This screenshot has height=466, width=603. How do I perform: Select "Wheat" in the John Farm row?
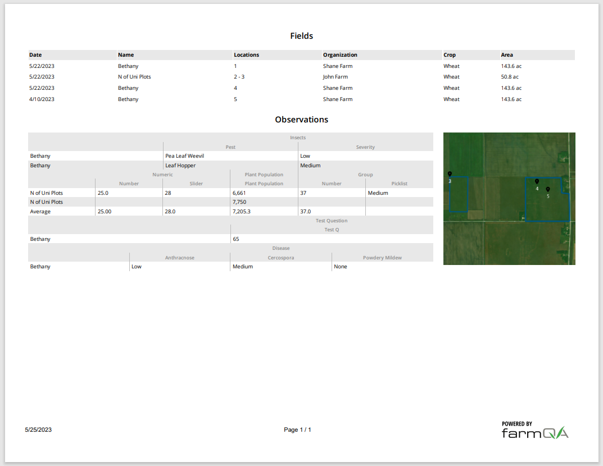point(451,77)
